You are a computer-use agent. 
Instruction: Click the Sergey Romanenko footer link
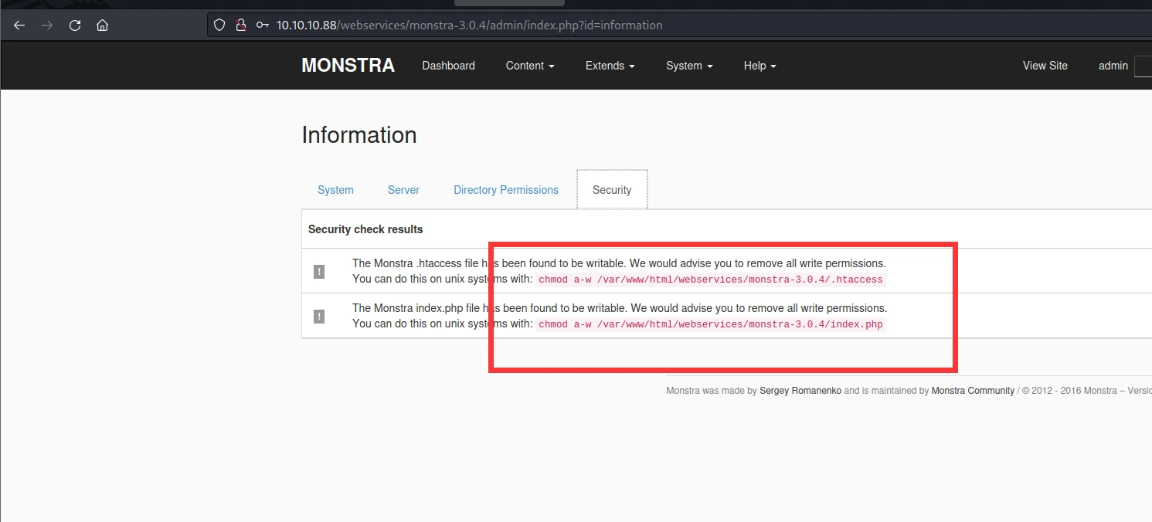click(800, 391)
